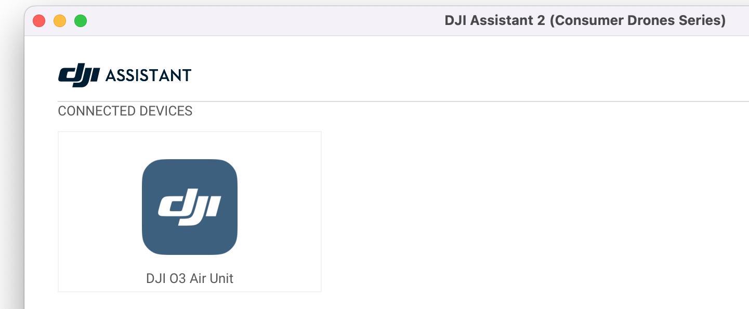Open the connected DJI O3 Air Unit card
The image size is (749, 309).
[190, 212]
